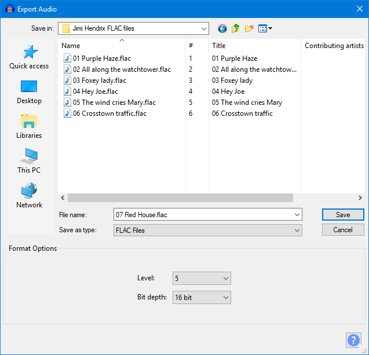The width and height of the screenshot is (369, 355).
Task: Click the 01 Purple Haze.flac file icon
Action: click(67, 58)
